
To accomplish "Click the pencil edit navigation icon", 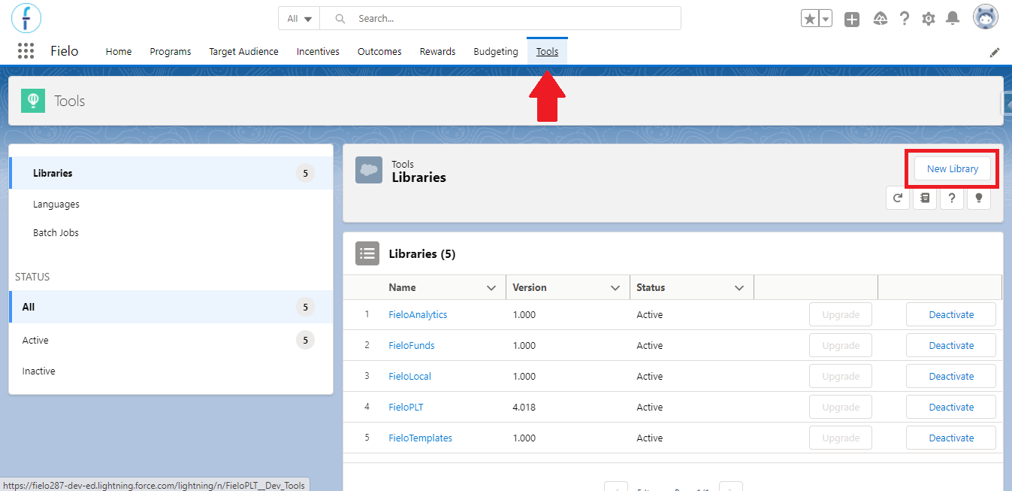I will 995,52.
